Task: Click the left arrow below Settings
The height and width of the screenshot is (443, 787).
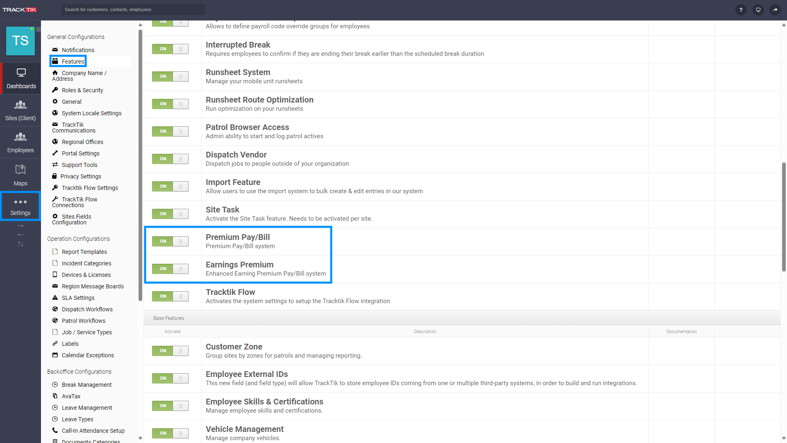Action: 20,235
